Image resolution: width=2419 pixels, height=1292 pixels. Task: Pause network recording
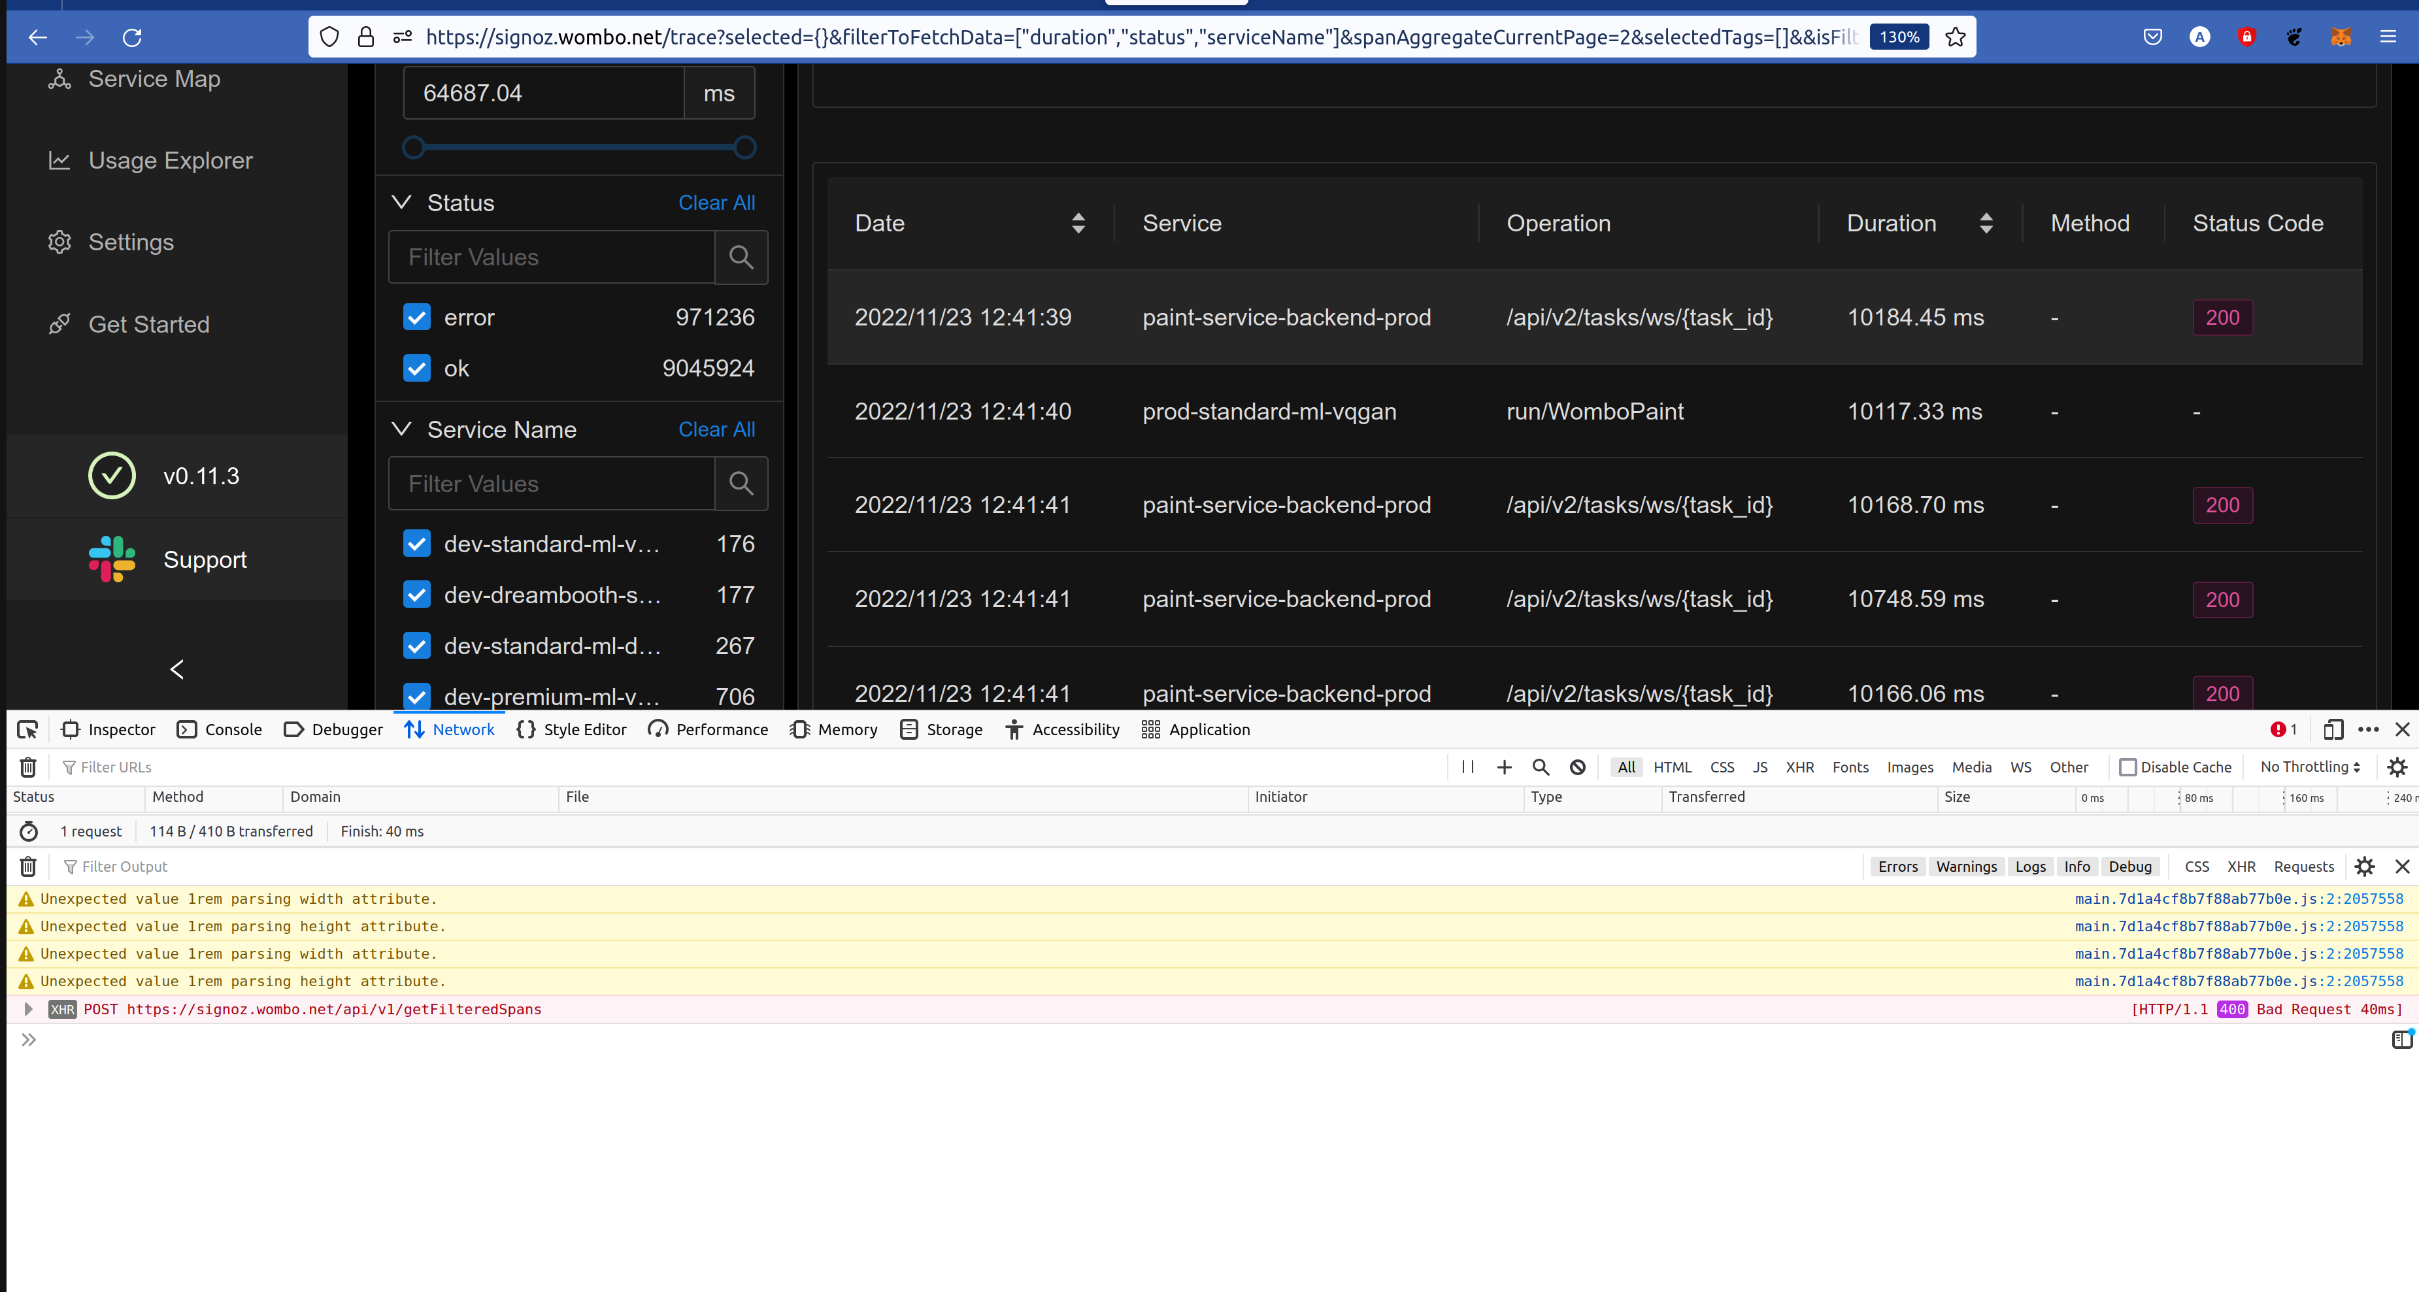point(1468,767)
